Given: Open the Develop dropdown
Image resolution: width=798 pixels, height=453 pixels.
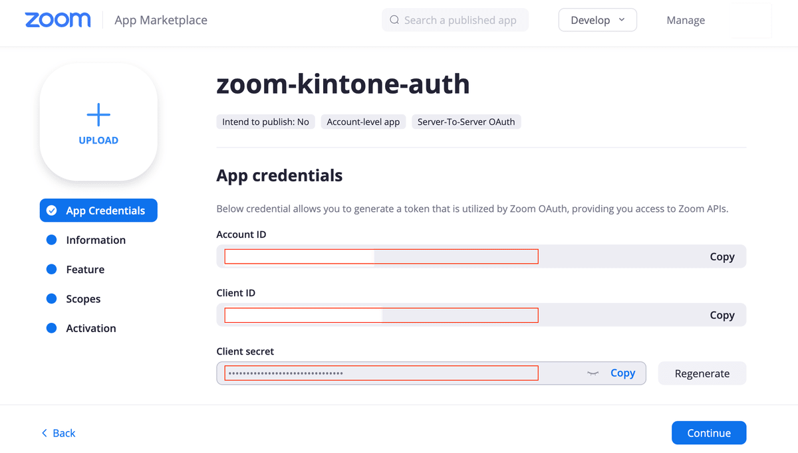Looking at the screenshot, I should click(x=597, y=20).
